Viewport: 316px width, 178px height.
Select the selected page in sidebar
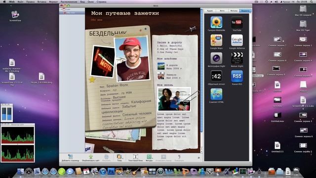click(72, 13)
